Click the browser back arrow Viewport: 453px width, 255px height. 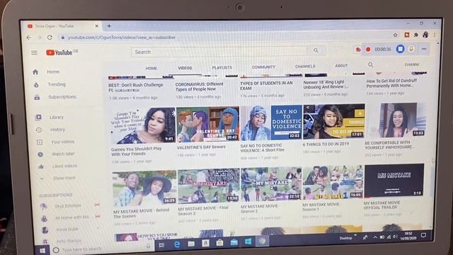coord(29,38)
